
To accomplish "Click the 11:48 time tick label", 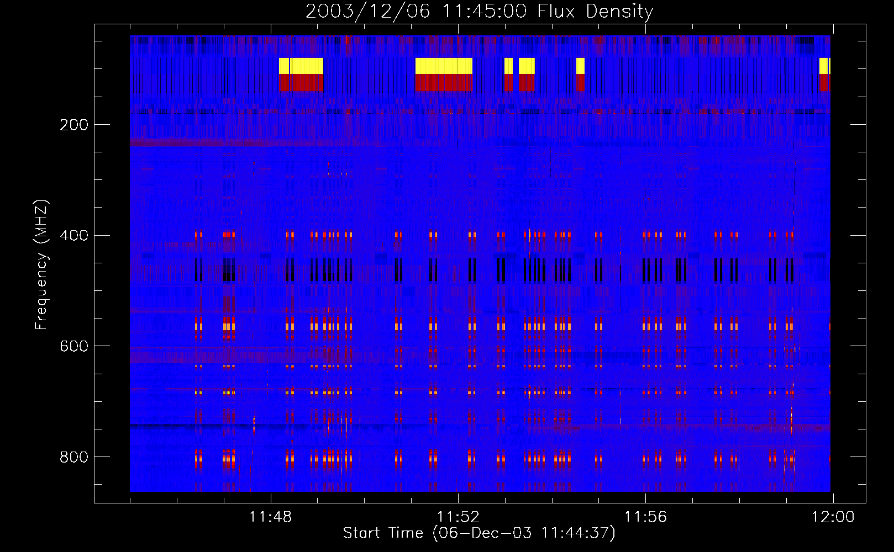I will [x=270, y=517].
